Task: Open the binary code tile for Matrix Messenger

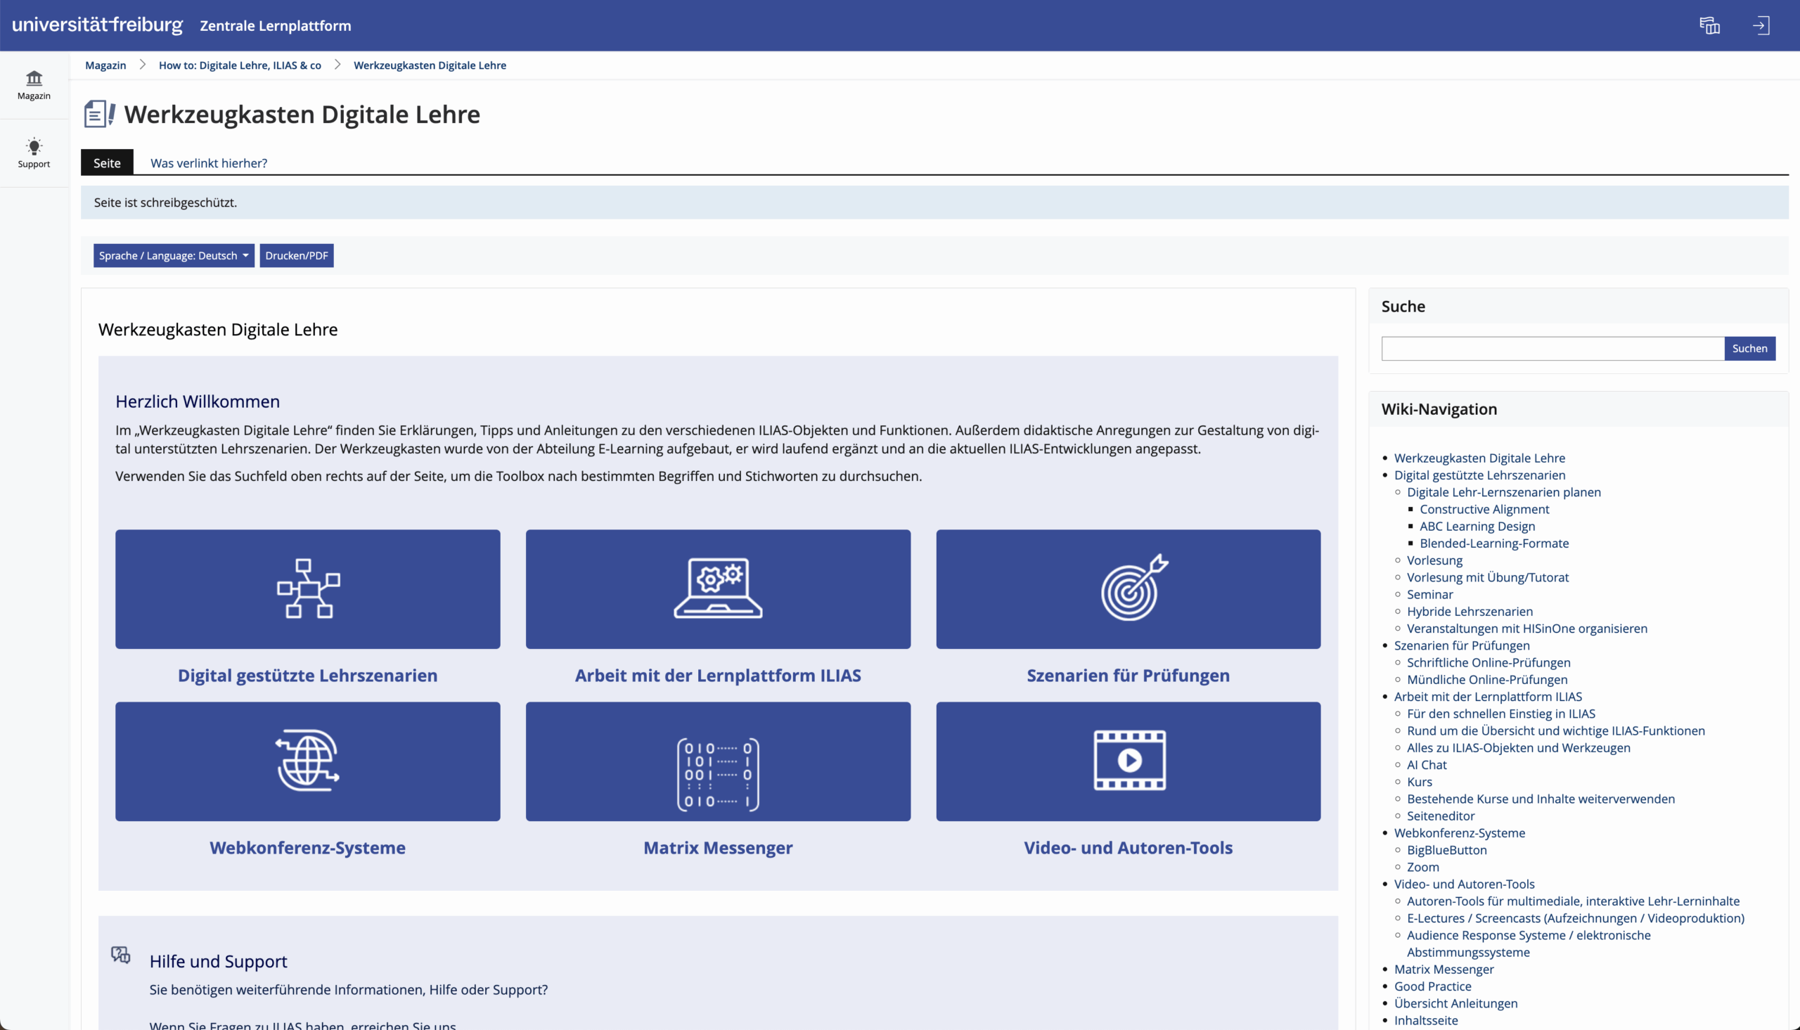Action: 718,761
